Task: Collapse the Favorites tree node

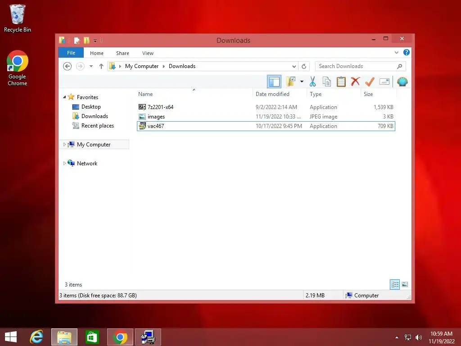Action: (x=64, y=97)
